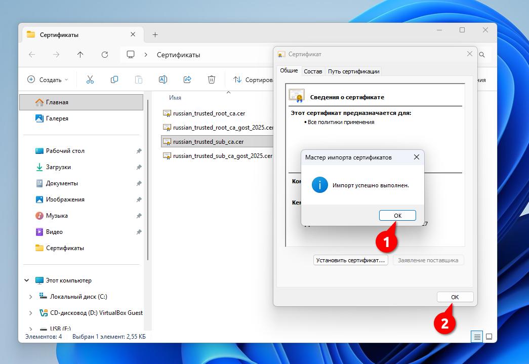Open Рабочий стол in sidebar
Screen dimensions: 529x364
click(x=65, y=151)
